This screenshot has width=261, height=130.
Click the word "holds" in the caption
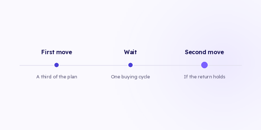(220, 77)
